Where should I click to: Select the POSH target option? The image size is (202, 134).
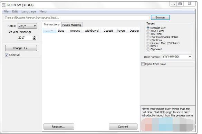tap(148, 46)
